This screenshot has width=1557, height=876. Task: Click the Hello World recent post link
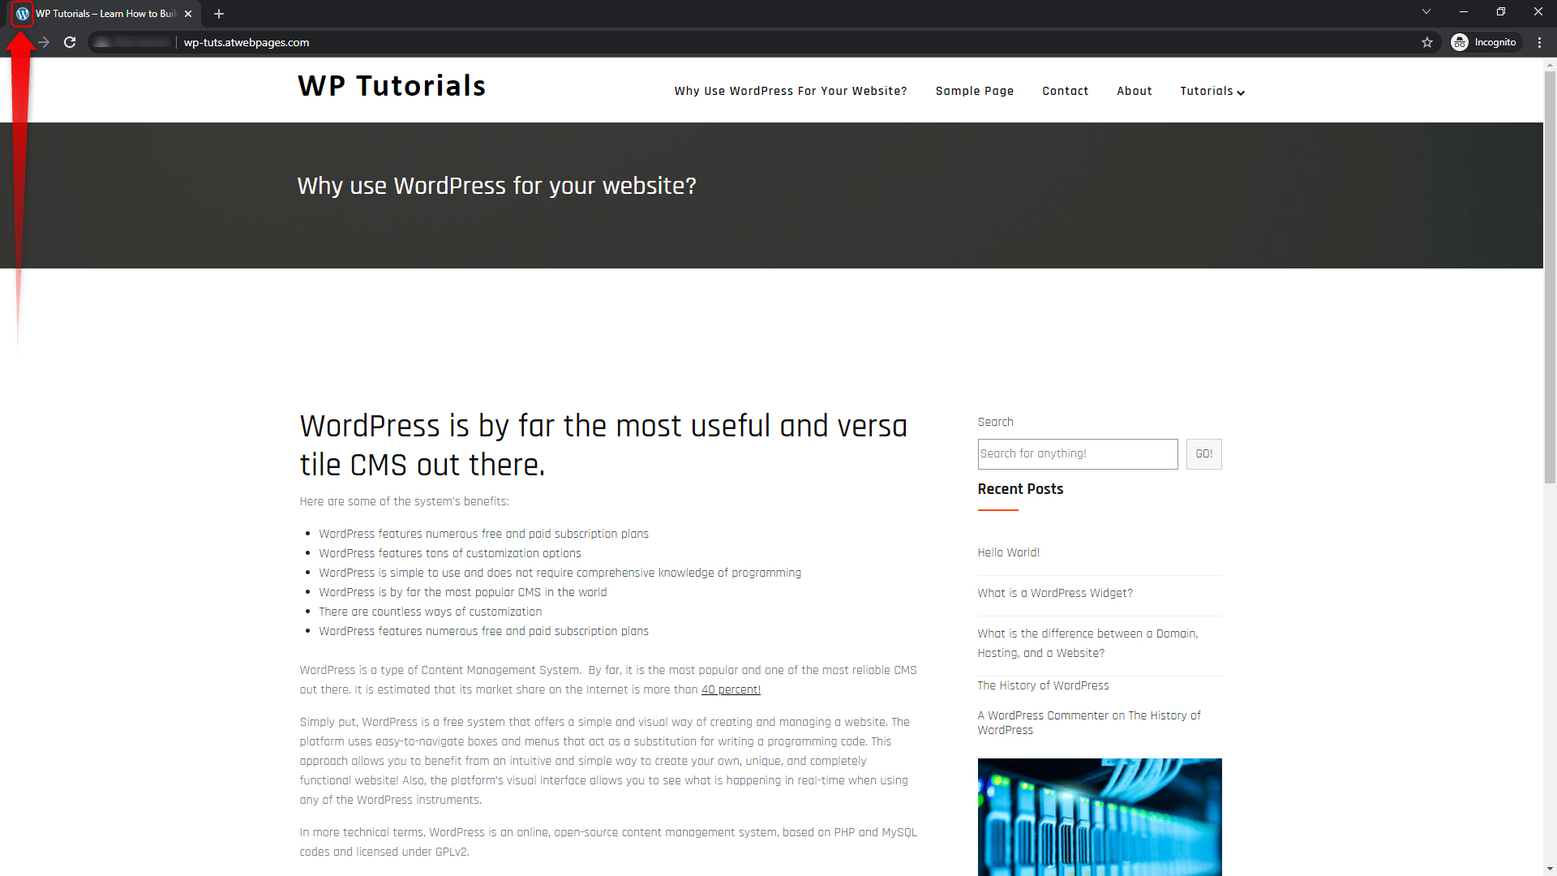pyautogui.click(x=1009, y=552)
